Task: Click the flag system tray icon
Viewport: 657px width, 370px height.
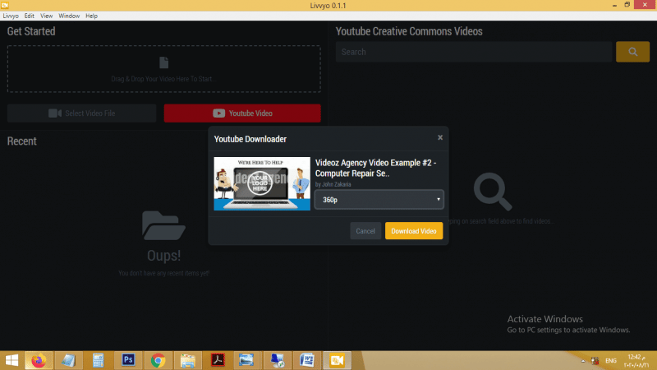Action: (x=595, y=361)
